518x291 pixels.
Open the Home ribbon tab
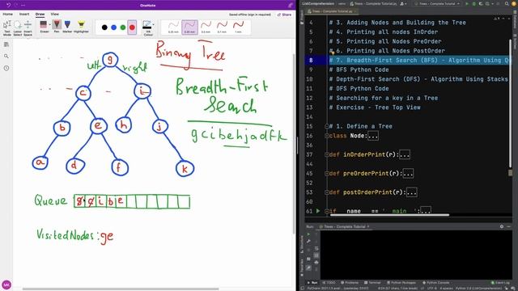(x=8, y=15)
